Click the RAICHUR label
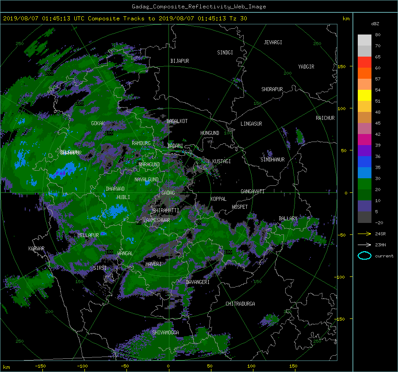 (x=325, y=118)
